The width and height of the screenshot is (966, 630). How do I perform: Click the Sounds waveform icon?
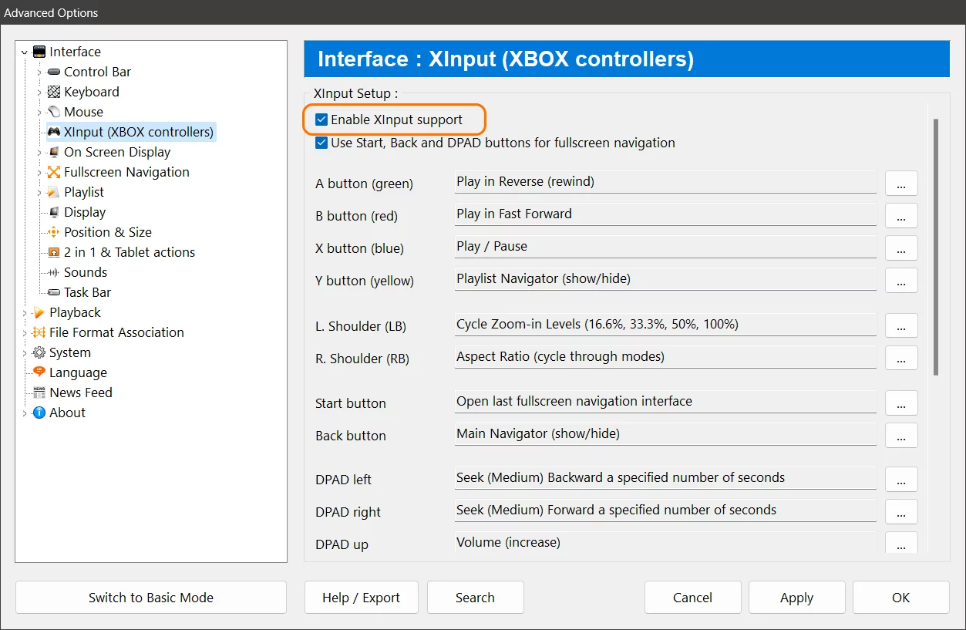pyautogui.click(x=54, y=272)
